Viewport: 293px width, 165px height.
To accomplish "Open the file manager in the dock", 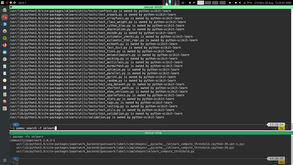I will [x=5, y=10].
